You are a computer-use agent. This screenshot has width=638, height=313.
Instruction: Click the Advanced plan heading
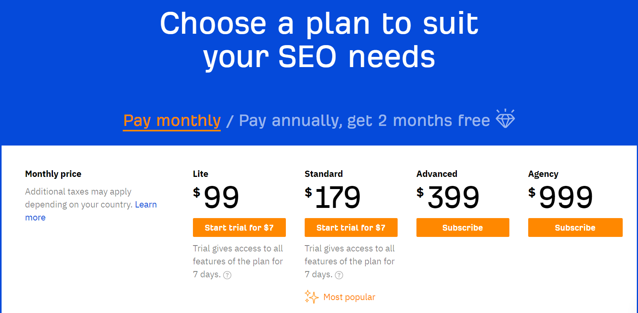pyautogui.click(x=436, y=174)
